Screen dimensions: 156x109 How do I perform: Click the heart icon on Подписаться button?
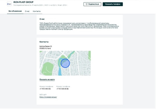click(87, 4)
